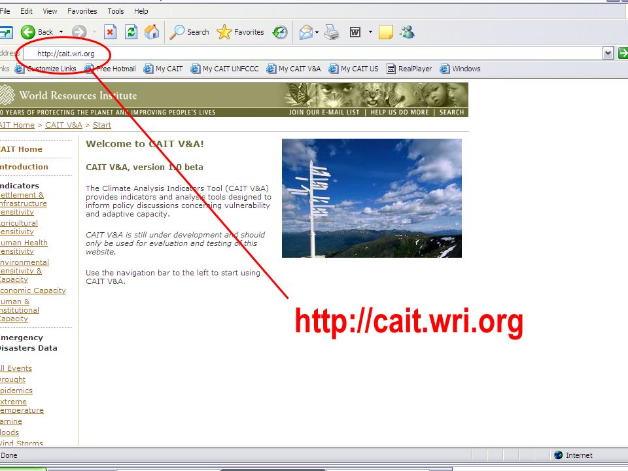Click HELP US DO MORE banner link

[399, 113]
